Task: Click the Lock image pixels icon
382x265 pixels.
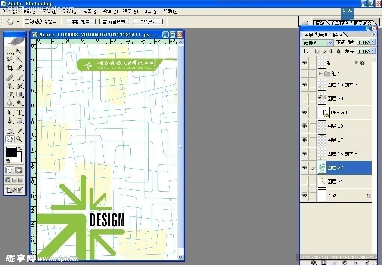Action: click(x=324, y=51)
